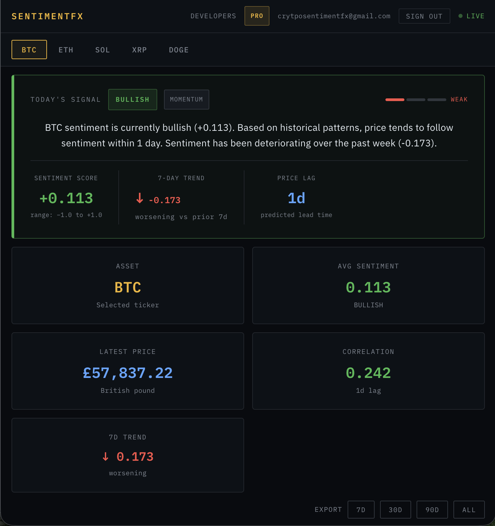This screenshot has height=526, width=495.
Task: Click the 0.113 avg sentiment value
Action: pos(369,287)
